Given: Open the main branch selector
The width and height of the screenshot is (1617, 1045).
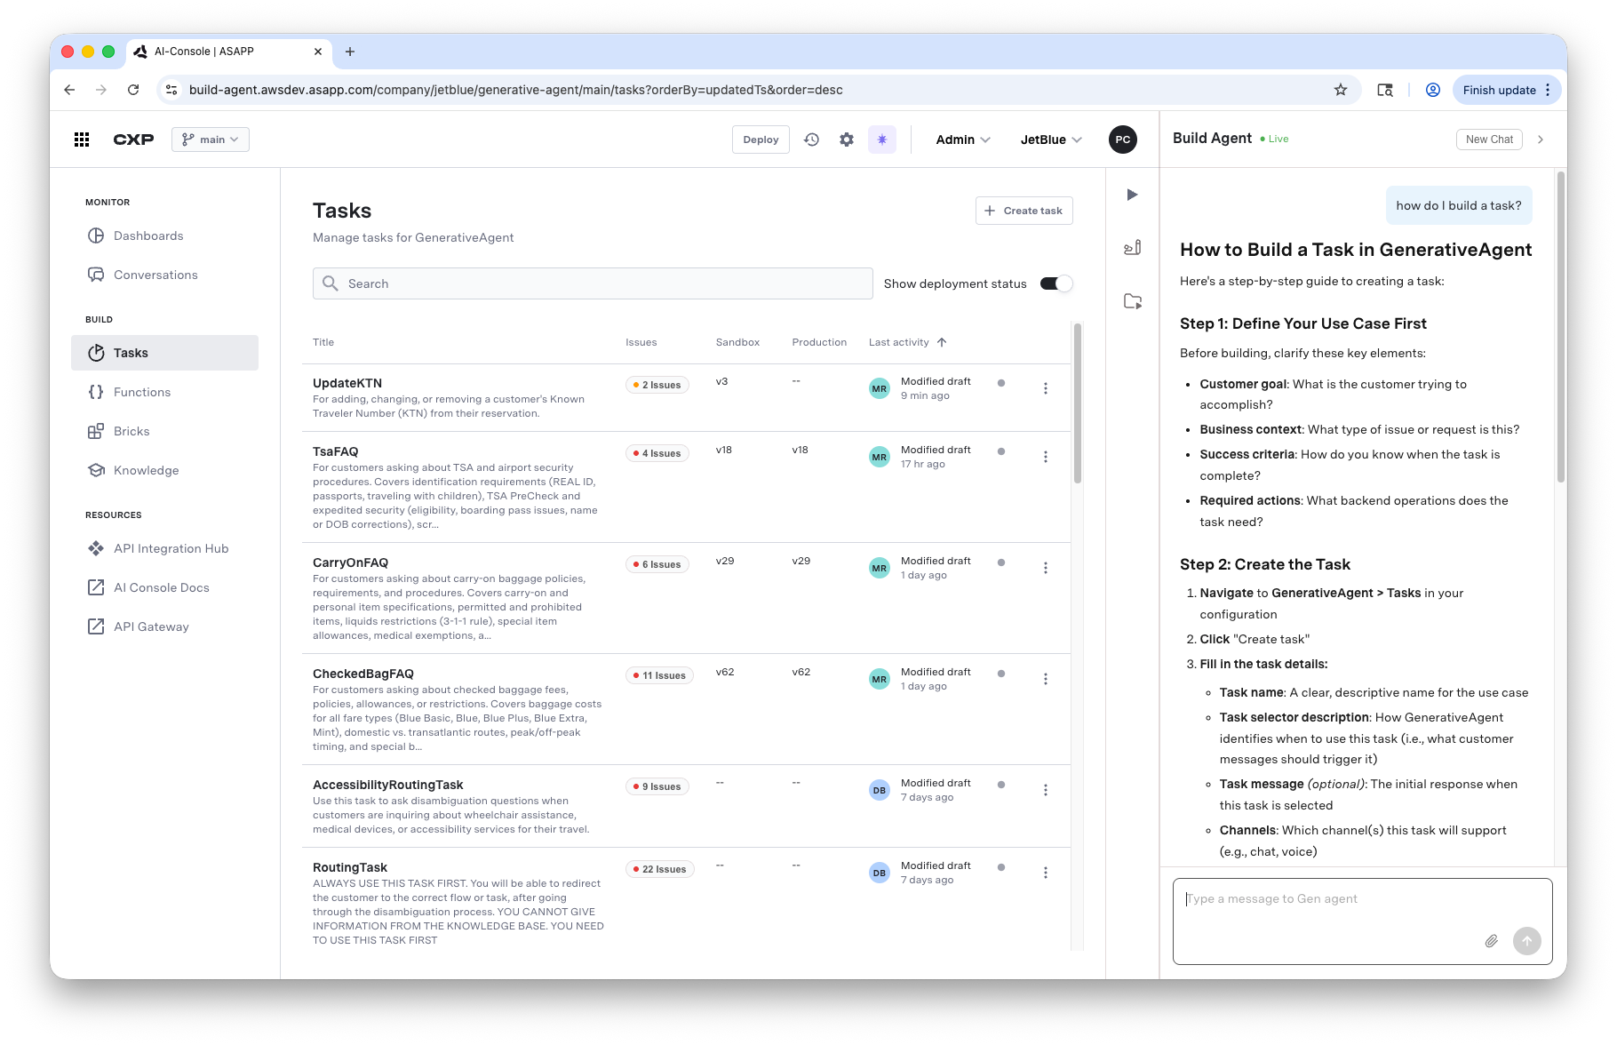Looking at the screenshot, I should (x=210, y=140).
